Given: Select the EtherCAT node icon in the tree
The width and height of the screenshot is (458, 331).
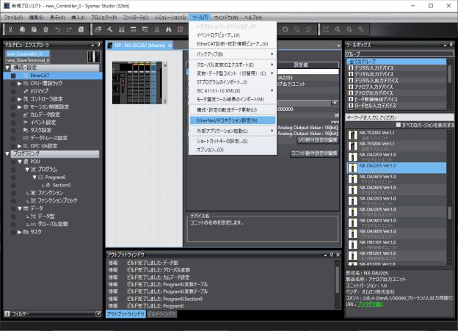Looking at the screenshot, I should [x=25, y=76].
